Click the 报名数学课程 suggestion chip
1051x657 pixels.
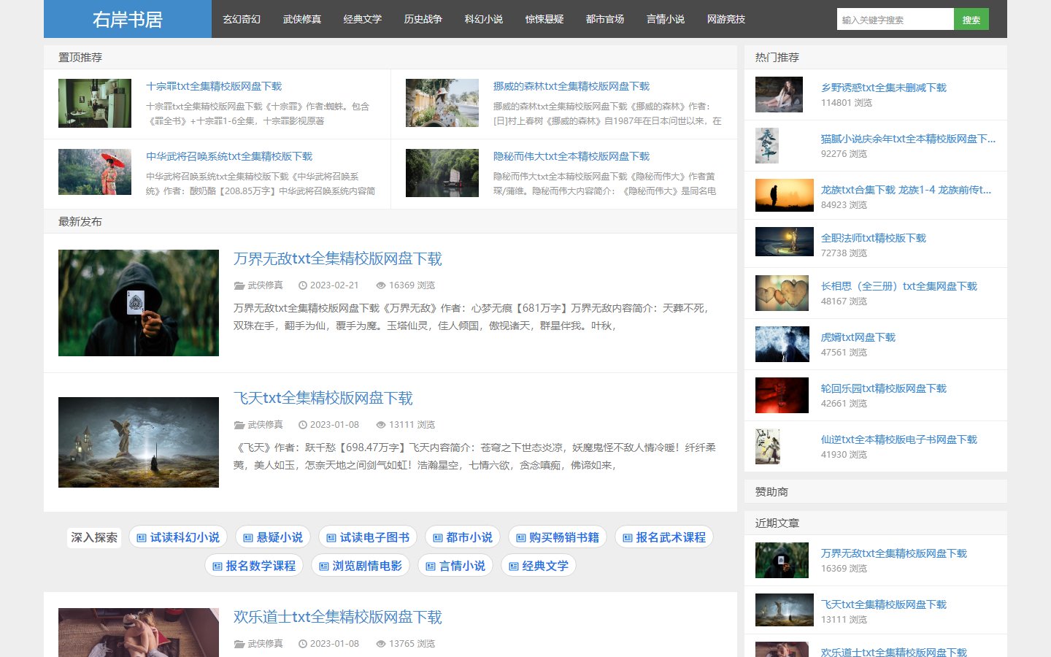pyautogui.click(x=254, y=566)
